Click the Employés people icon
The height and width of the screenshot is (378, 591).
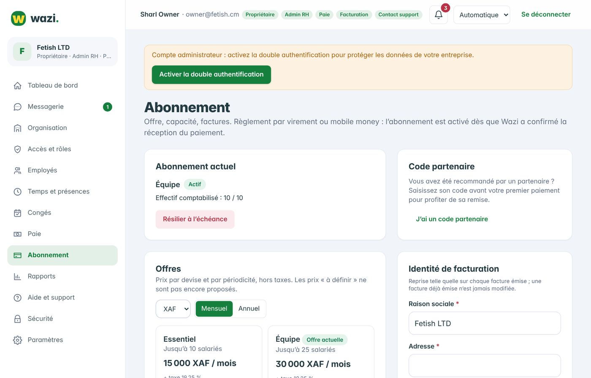coord(17,171)
